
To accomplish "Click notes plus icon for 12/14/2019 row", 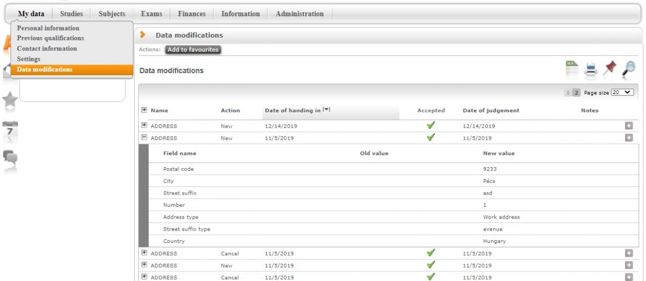I will [x=628, y=126].
